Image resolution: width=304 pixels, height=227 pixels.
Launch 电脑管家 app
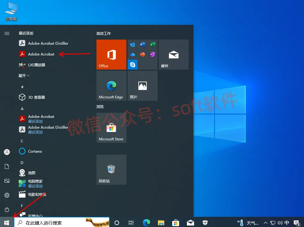[x=31, y=184]
